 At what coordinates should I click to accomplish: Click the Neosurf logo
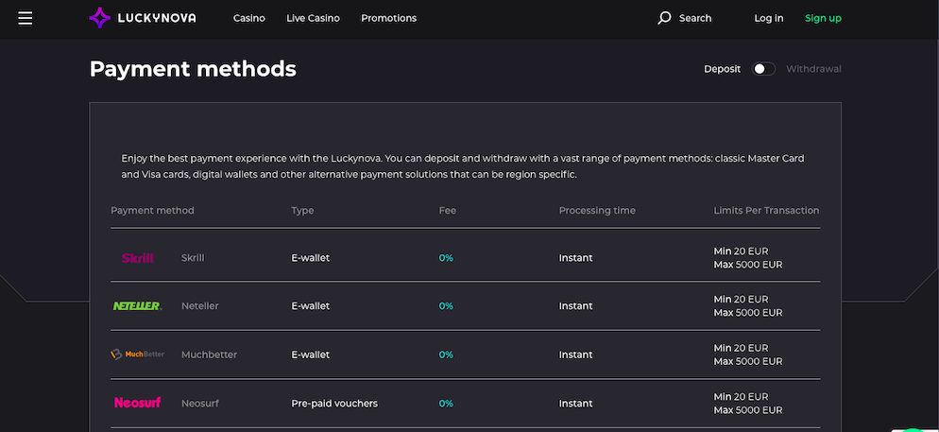(138, 403)
